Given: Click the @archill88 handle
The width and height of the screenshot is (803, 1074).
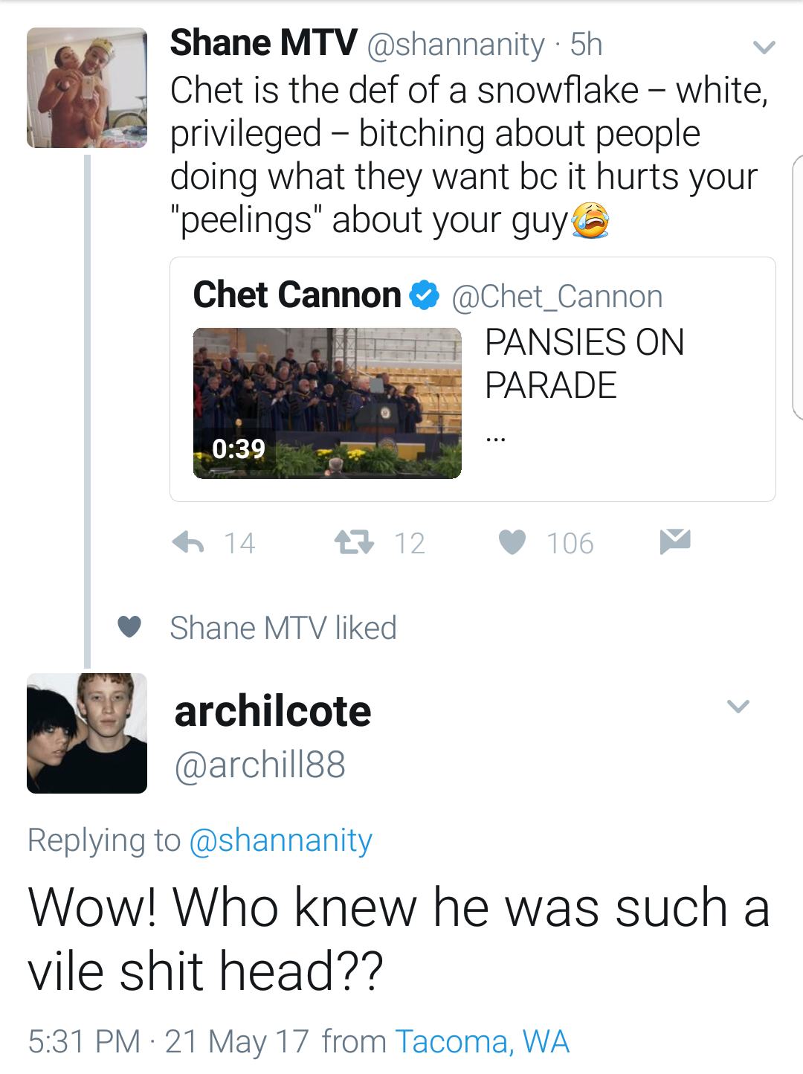Looking at the screenshot, I should 260,765.
